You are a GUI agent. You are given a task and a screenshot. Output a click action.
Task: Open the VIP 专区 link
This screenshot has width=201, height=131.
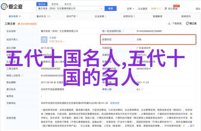(156, 9)
